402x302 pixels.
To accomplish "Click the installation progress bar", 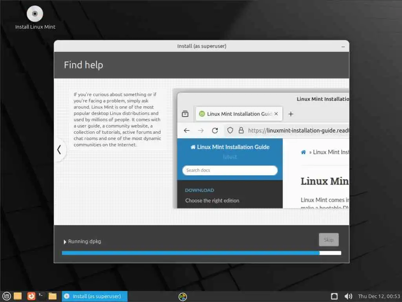I will point(201,253).
